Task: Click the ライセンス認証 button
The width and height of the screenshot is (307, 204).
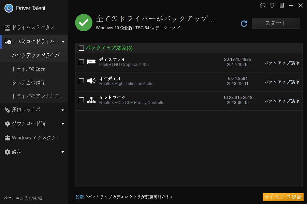Action: click(283, 197)
